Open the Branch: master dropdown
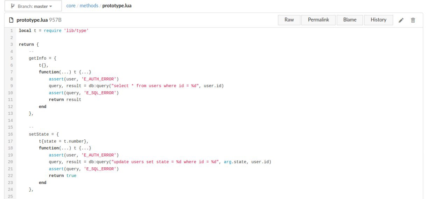The height and width of the screenshot is (199, 448). 33,6
